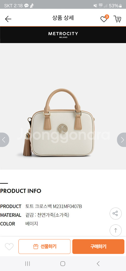Show previous product image with left chevron
This screenshot has height=271, width=126.
click(4, 140)
